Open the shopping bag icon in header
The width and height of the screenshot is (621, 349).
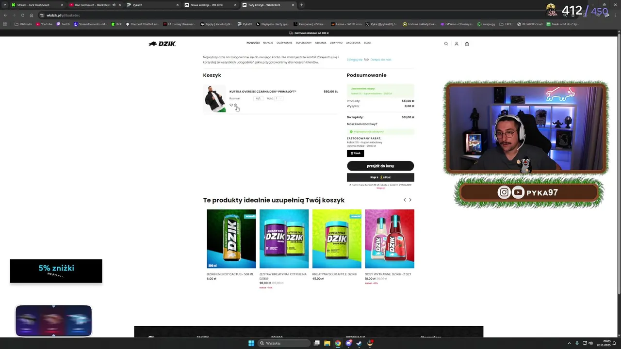tap(467, 44)
